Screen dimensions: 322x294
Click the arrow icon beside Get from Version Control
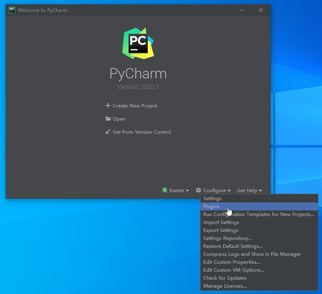108,132
